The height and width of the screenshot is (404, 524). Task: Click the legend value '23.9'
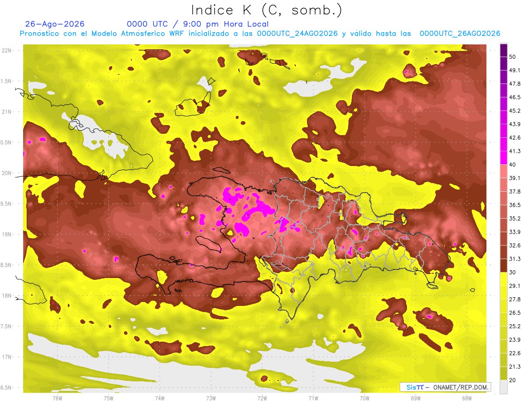coord(514,339)
